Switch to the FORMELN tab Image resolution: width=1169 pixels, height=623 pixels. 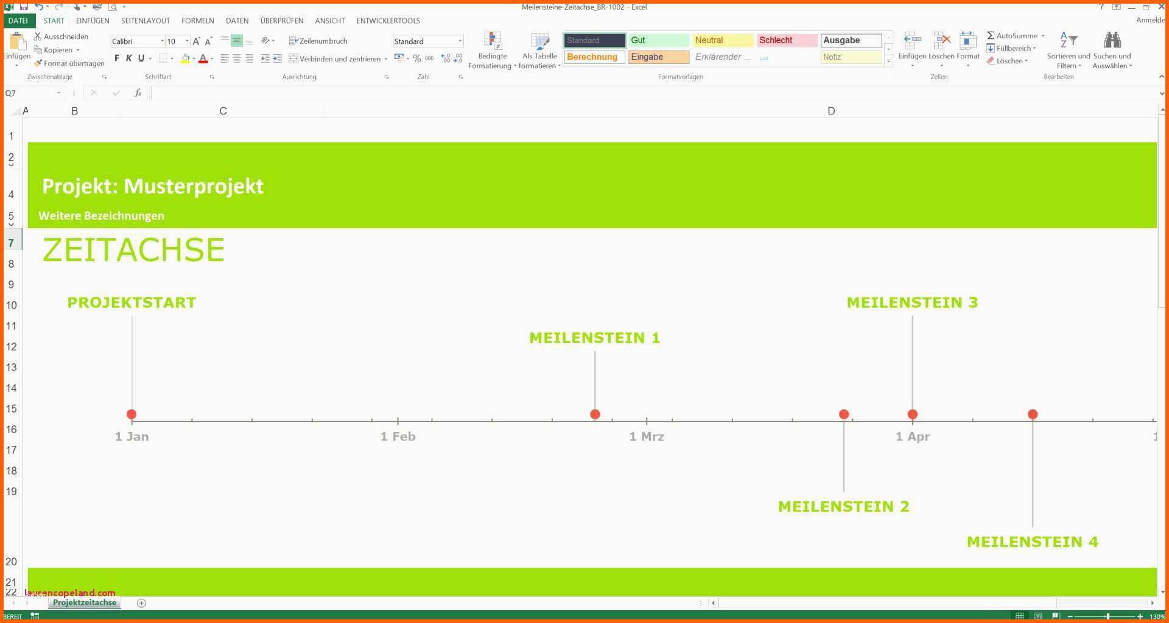198,21
